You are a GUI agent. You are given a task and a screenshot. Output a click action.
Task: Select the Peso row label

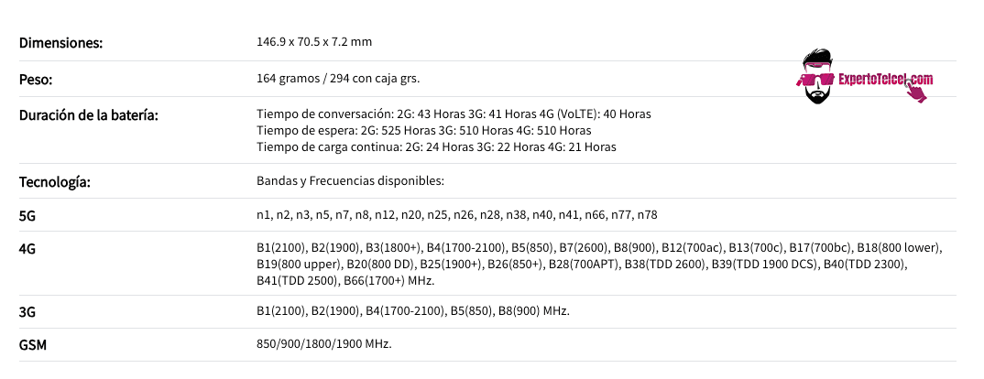point(36,80)
